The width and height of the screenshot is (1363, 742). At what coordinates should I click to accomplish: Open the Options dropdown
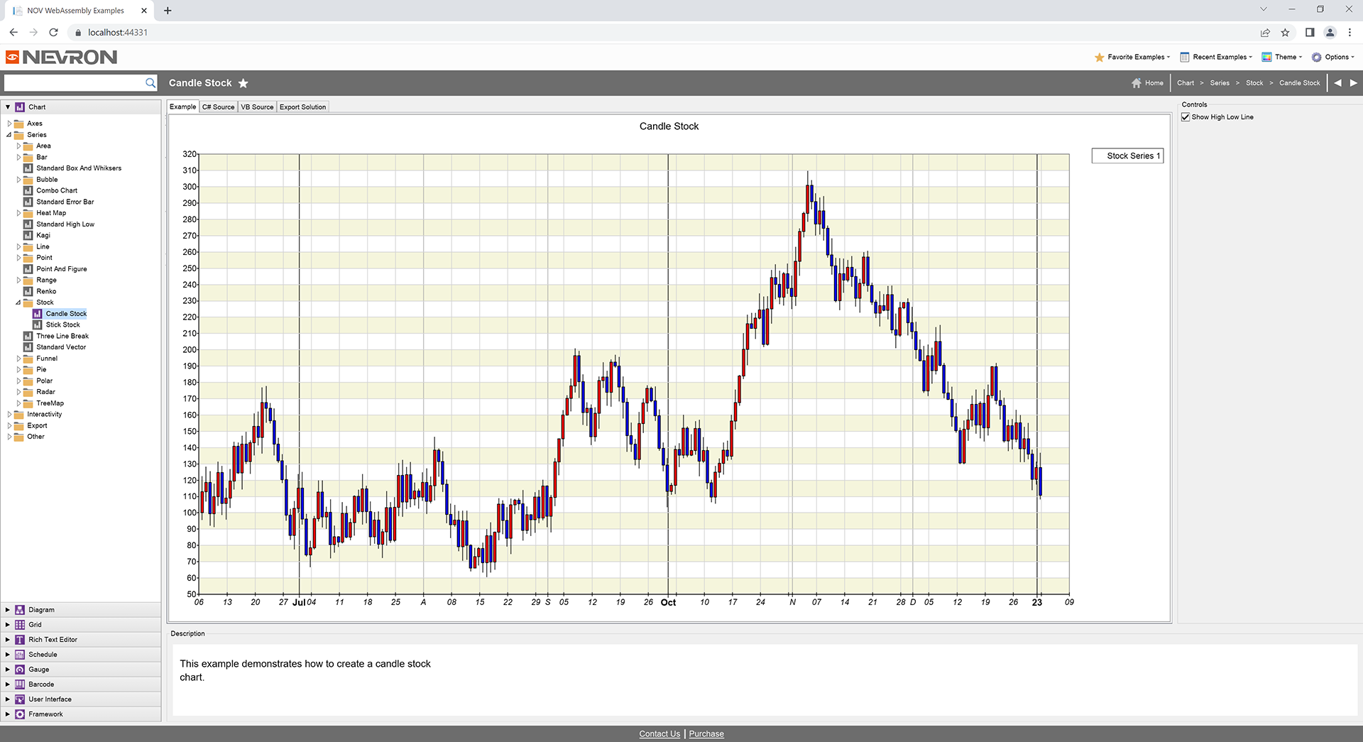point(1333,57)
